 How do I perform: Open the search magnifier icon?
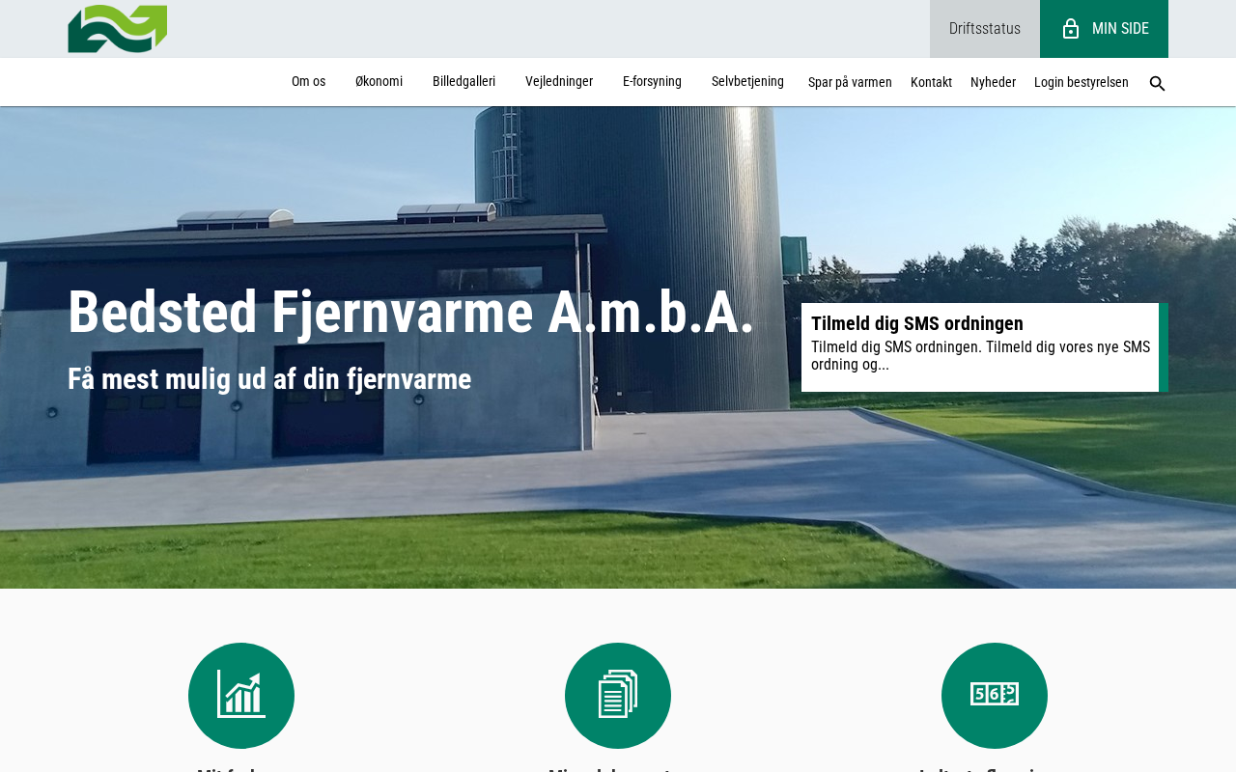pos(1157,84)
